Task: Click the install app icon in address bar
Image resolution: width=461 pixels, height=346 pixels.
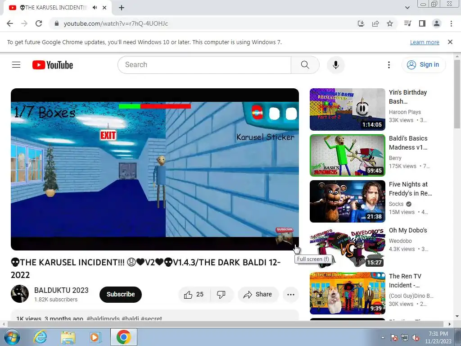Action: 361,23
